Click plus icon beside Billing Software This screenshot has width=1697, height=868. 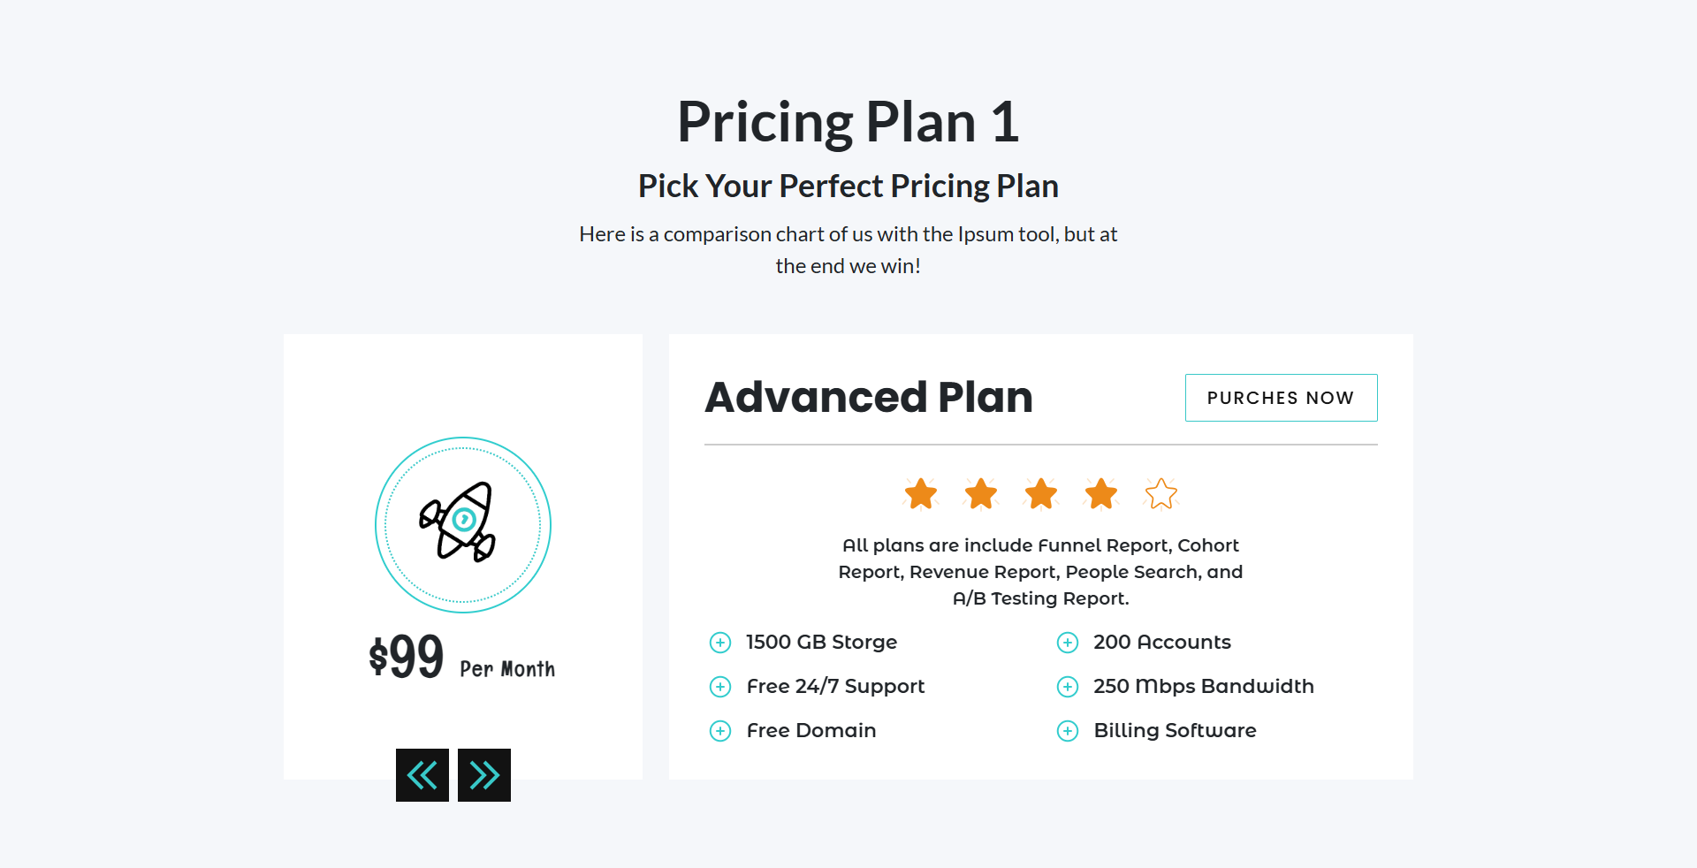[1068, 731]
